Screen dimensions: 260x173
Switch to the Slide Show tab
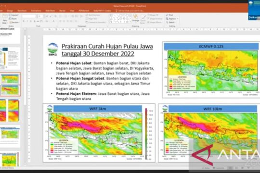[50, 11]
